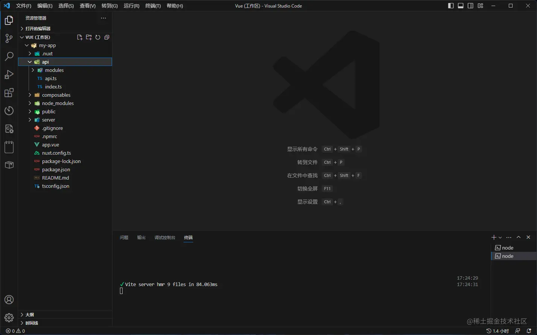Click the new terminal plus icon
Viewport: 537px width, 335px height.
click(494, 237)
